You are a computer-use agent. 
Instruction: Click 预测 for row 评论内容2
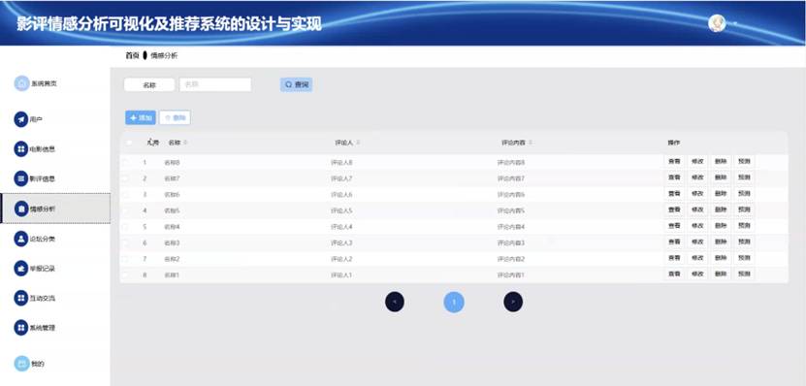(x=744, y=258)
